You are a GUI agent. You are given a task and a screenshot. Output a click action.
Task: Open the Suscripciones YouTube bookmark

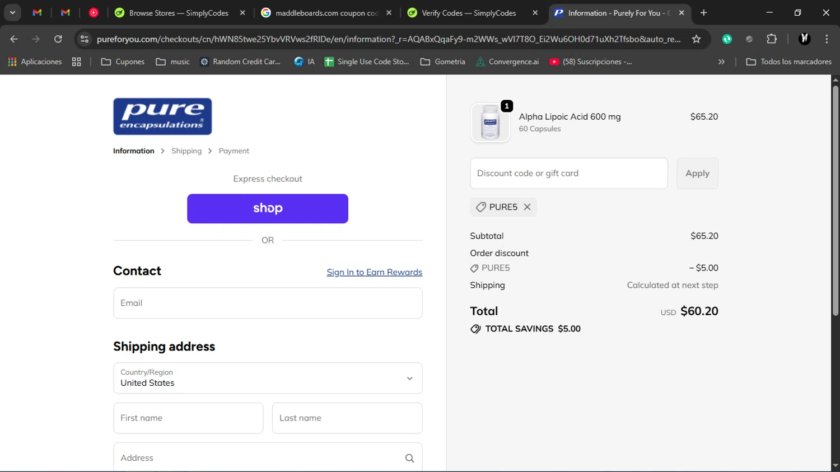point(591,62)
